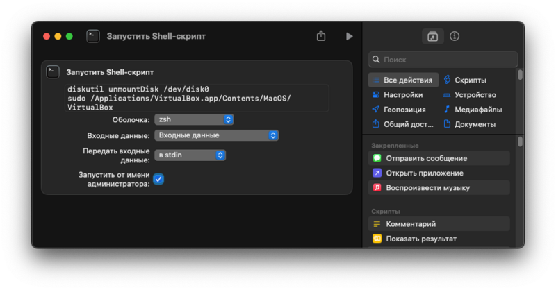Open the action library panel icon
Image resolution: width=556 pixels, height=290 pixels.
432,36
